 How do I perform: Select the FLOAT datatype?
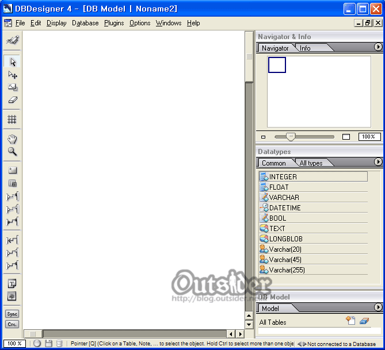[x=313, y=187]
